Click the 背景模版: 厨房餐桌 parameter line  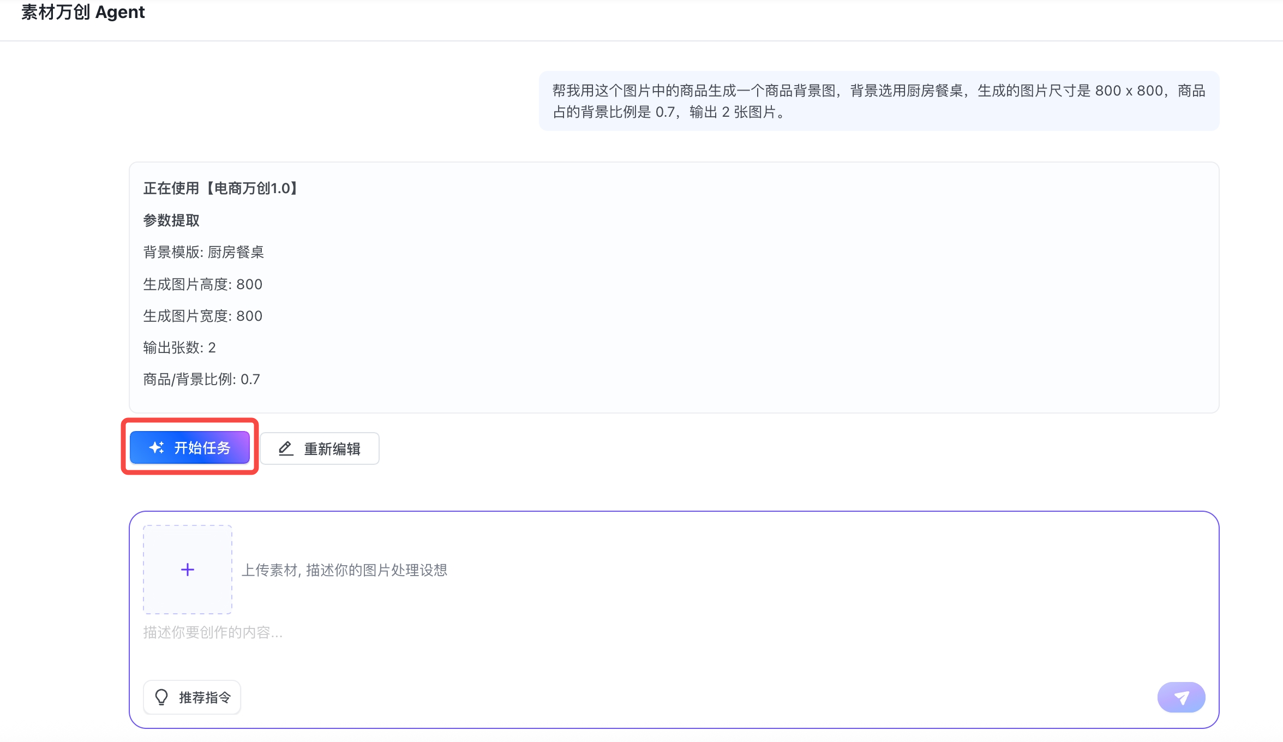pos(203,252)
